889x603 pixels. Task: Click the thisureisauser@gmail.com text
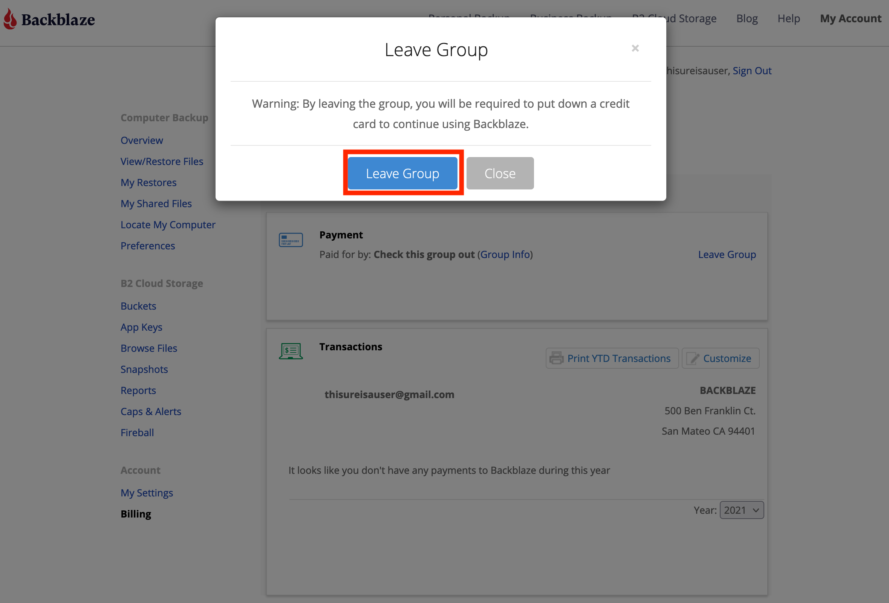(x=389, y=394)
